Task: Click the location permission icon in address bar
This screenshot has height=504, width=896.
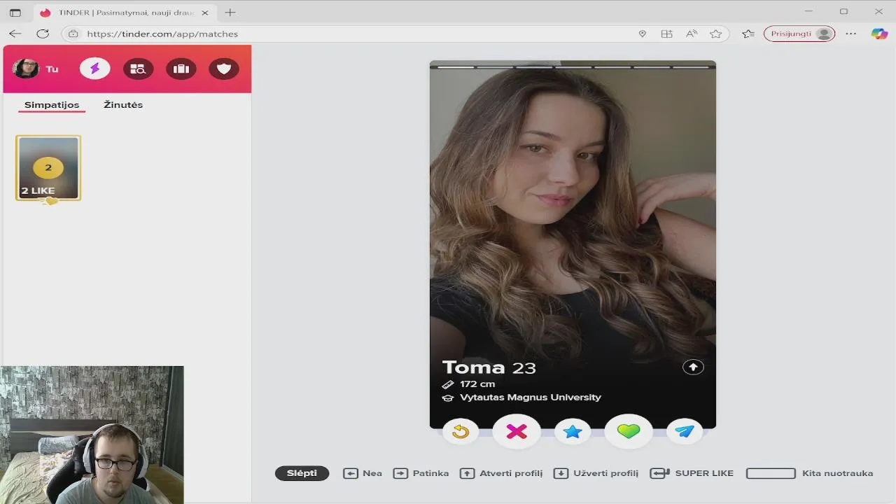Action: pyautogui.click(x=642, y=34)
